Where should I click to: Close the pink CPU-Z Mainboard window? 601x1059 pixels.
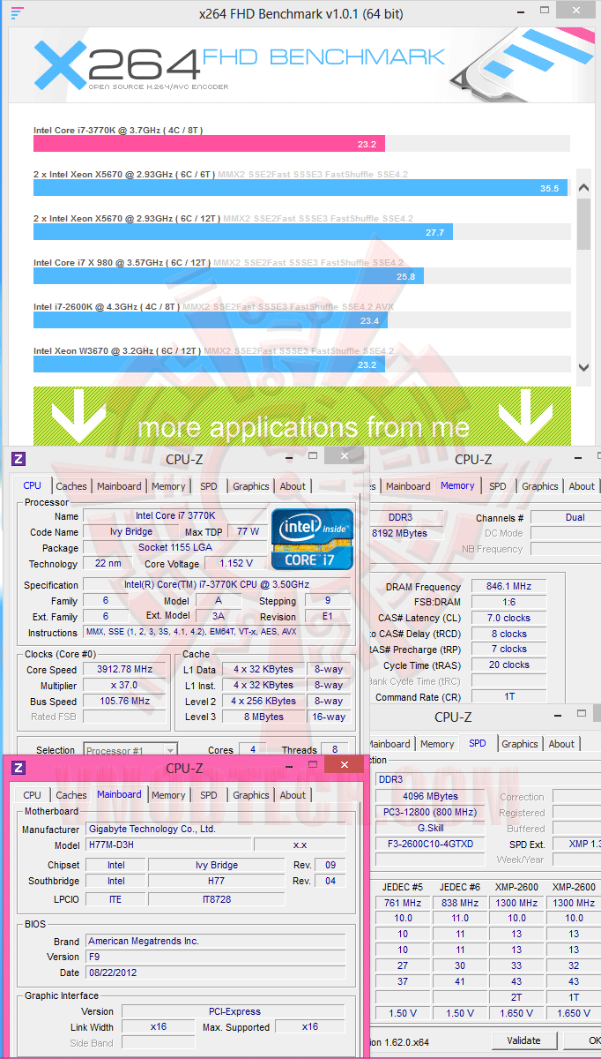342,765
